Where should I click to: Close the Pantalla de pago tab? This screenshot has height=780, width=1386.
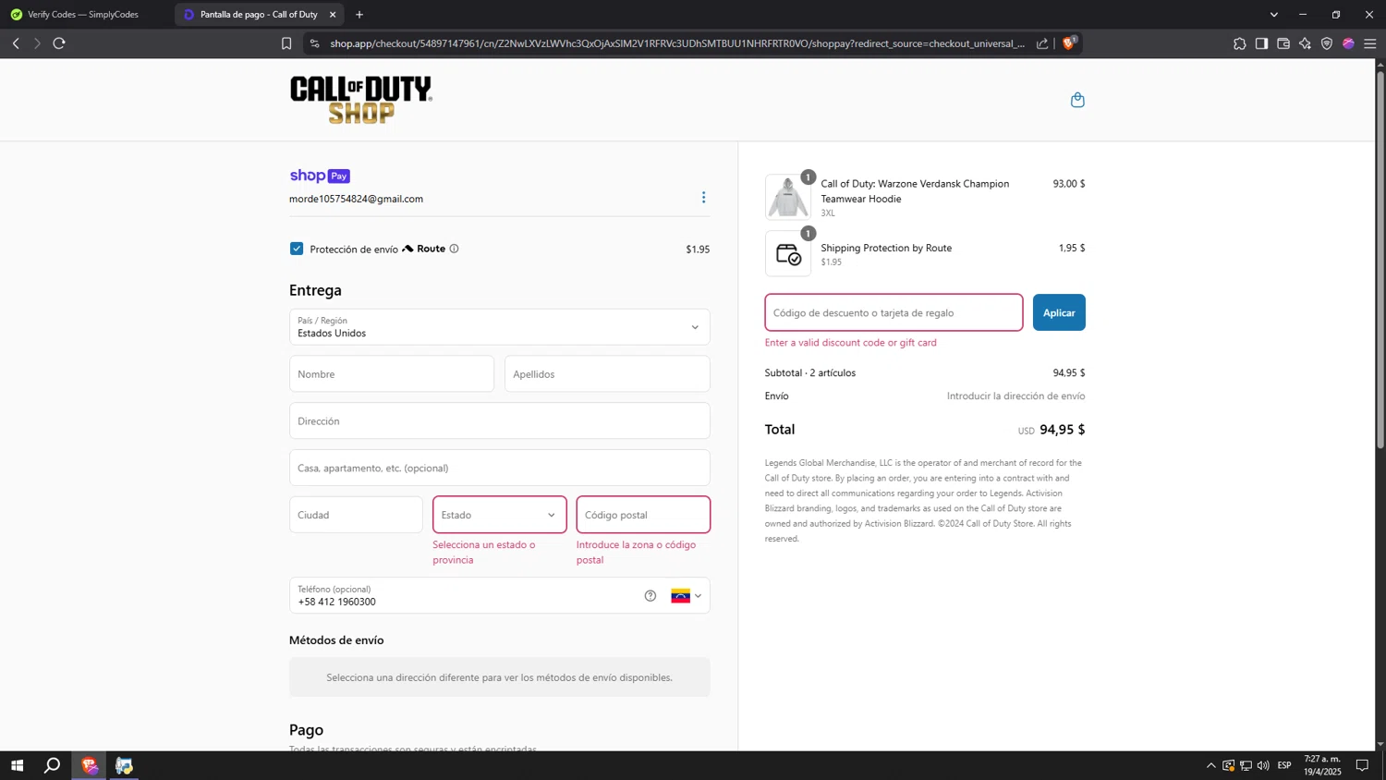coord(333,15)
